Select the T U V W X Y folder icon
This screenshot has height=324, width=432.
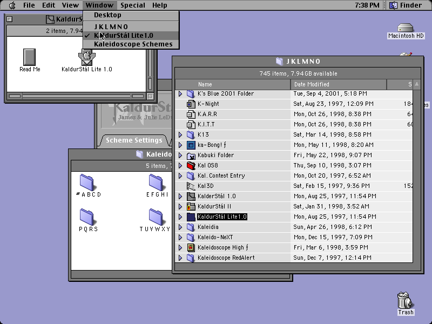[156, 217]
